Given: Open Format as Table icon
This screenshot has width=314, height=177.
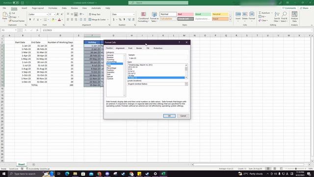Looking at the screenshot, I should click(154, 14).
